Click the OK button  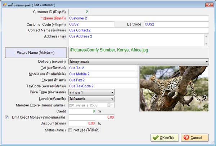pos(165,138)
